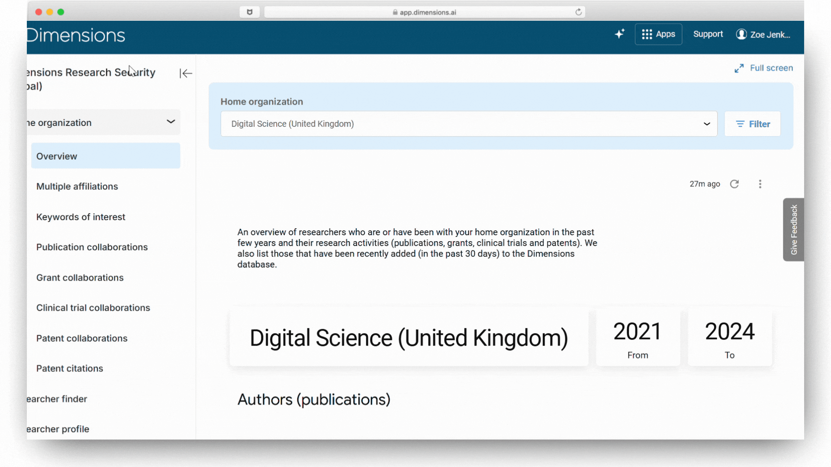
Task: Collapse the sidebar with arrow icon
Action: click(186, 74)
